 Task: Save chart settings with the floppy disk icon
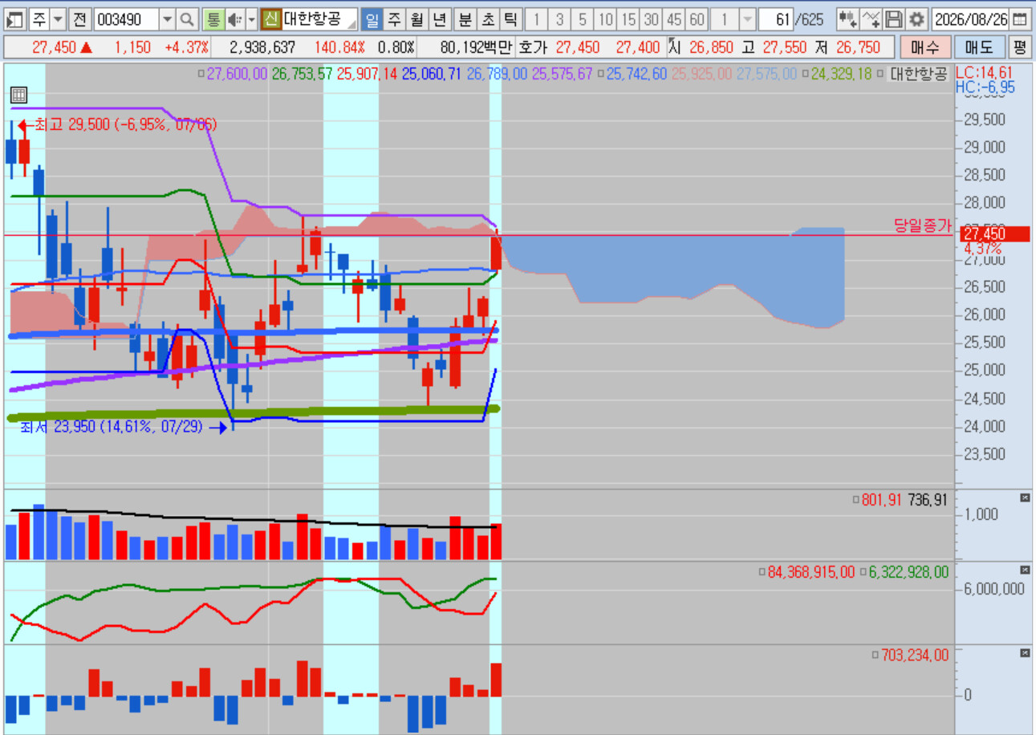(893, 18)
